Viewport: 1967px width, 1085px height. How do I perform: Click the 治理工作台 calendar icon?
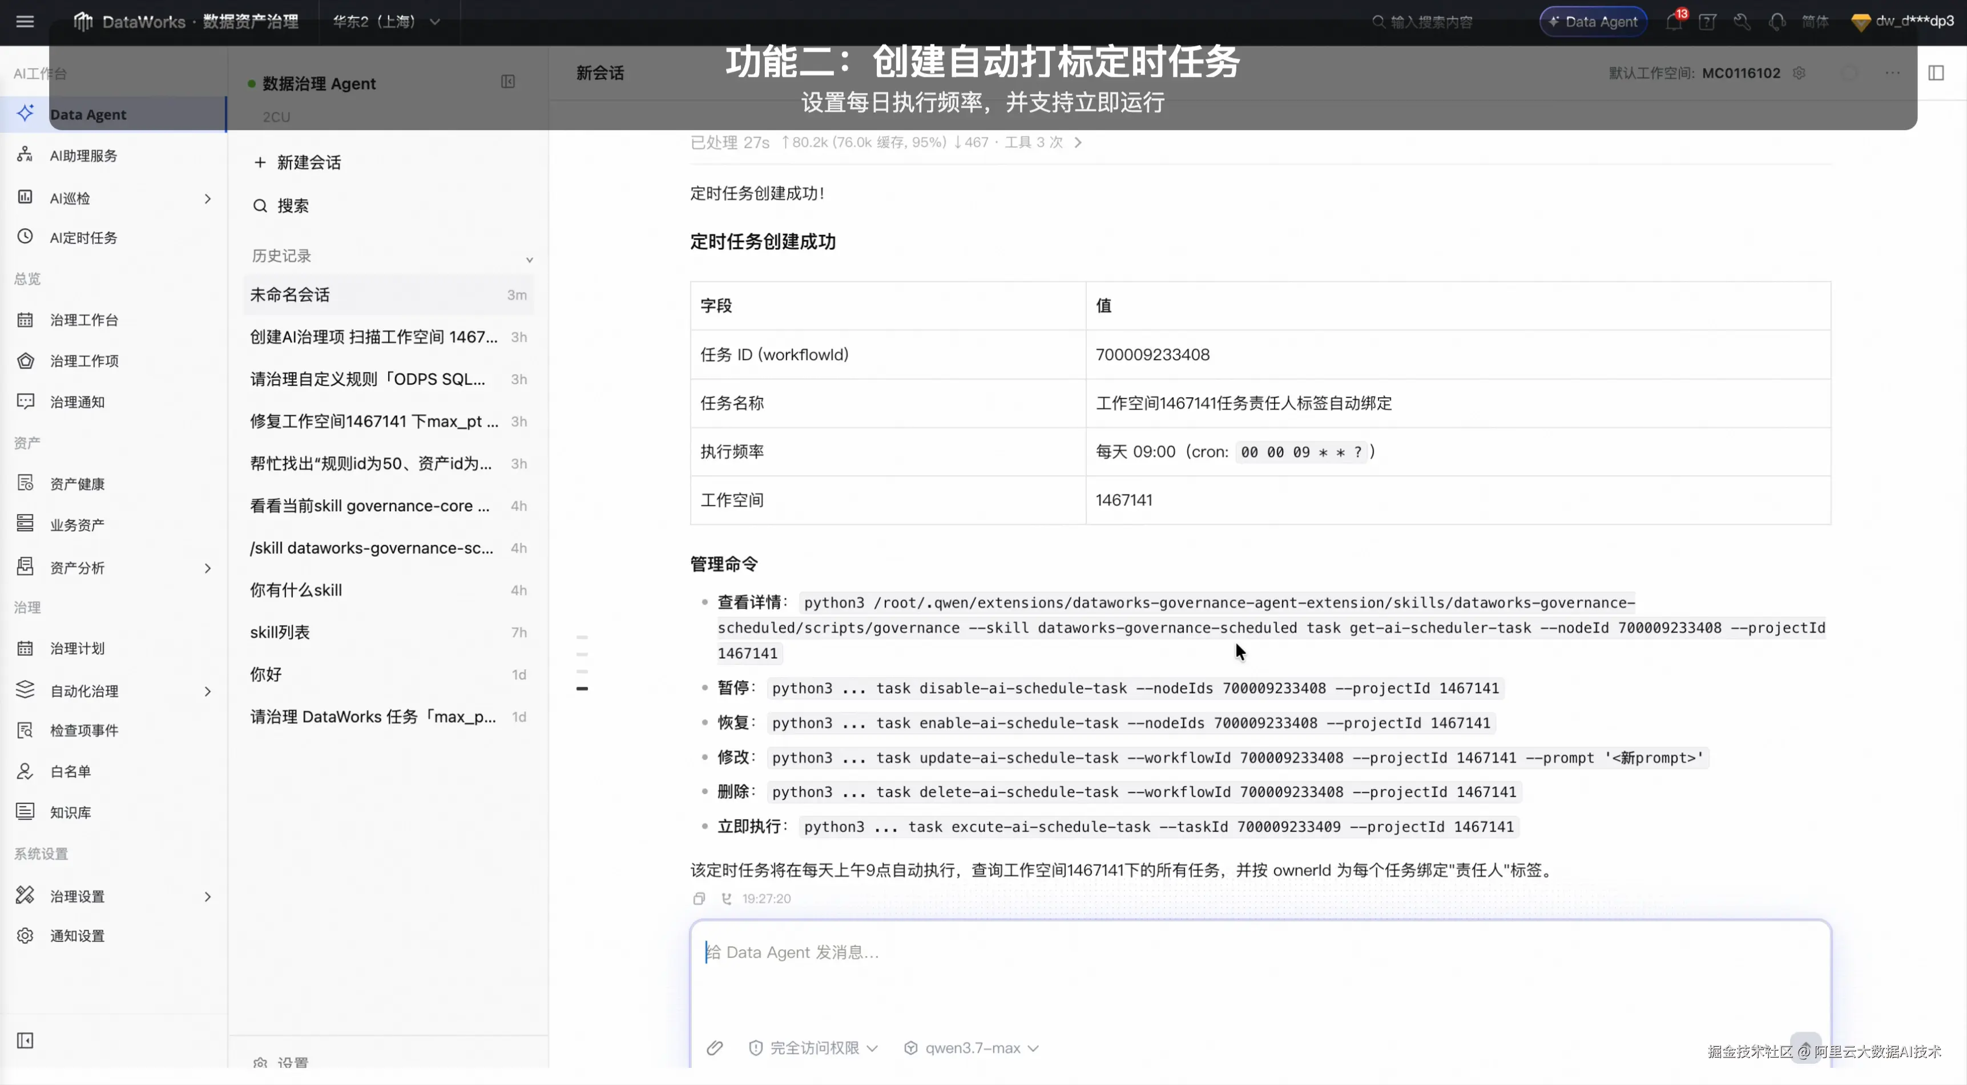25,319
